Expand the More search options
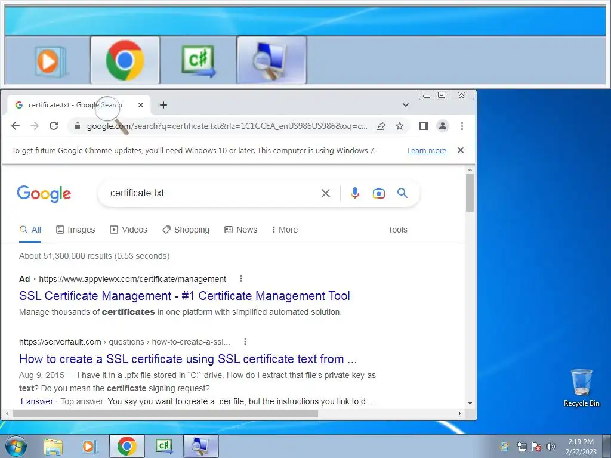 [x=285, y=230]
